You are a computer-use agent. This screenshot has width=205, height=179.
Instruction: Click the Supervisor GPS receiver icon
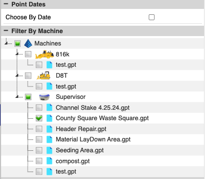pyautogui.click(x=44, y=97)
